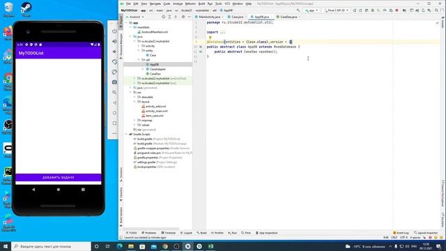The width and height of the screenshot is (446, 251).
Task: Hide the Project panel with minus icon
Action: coord(189,17)
